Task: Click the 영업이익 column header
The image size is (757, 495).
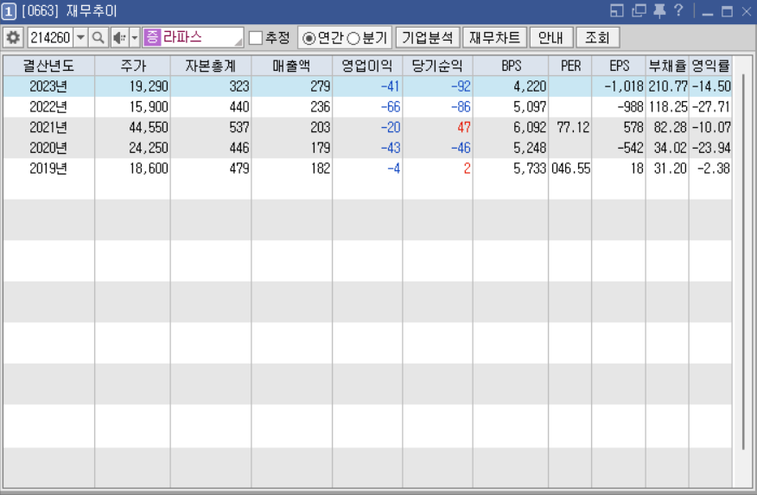Action: click(x=367, y=66)
